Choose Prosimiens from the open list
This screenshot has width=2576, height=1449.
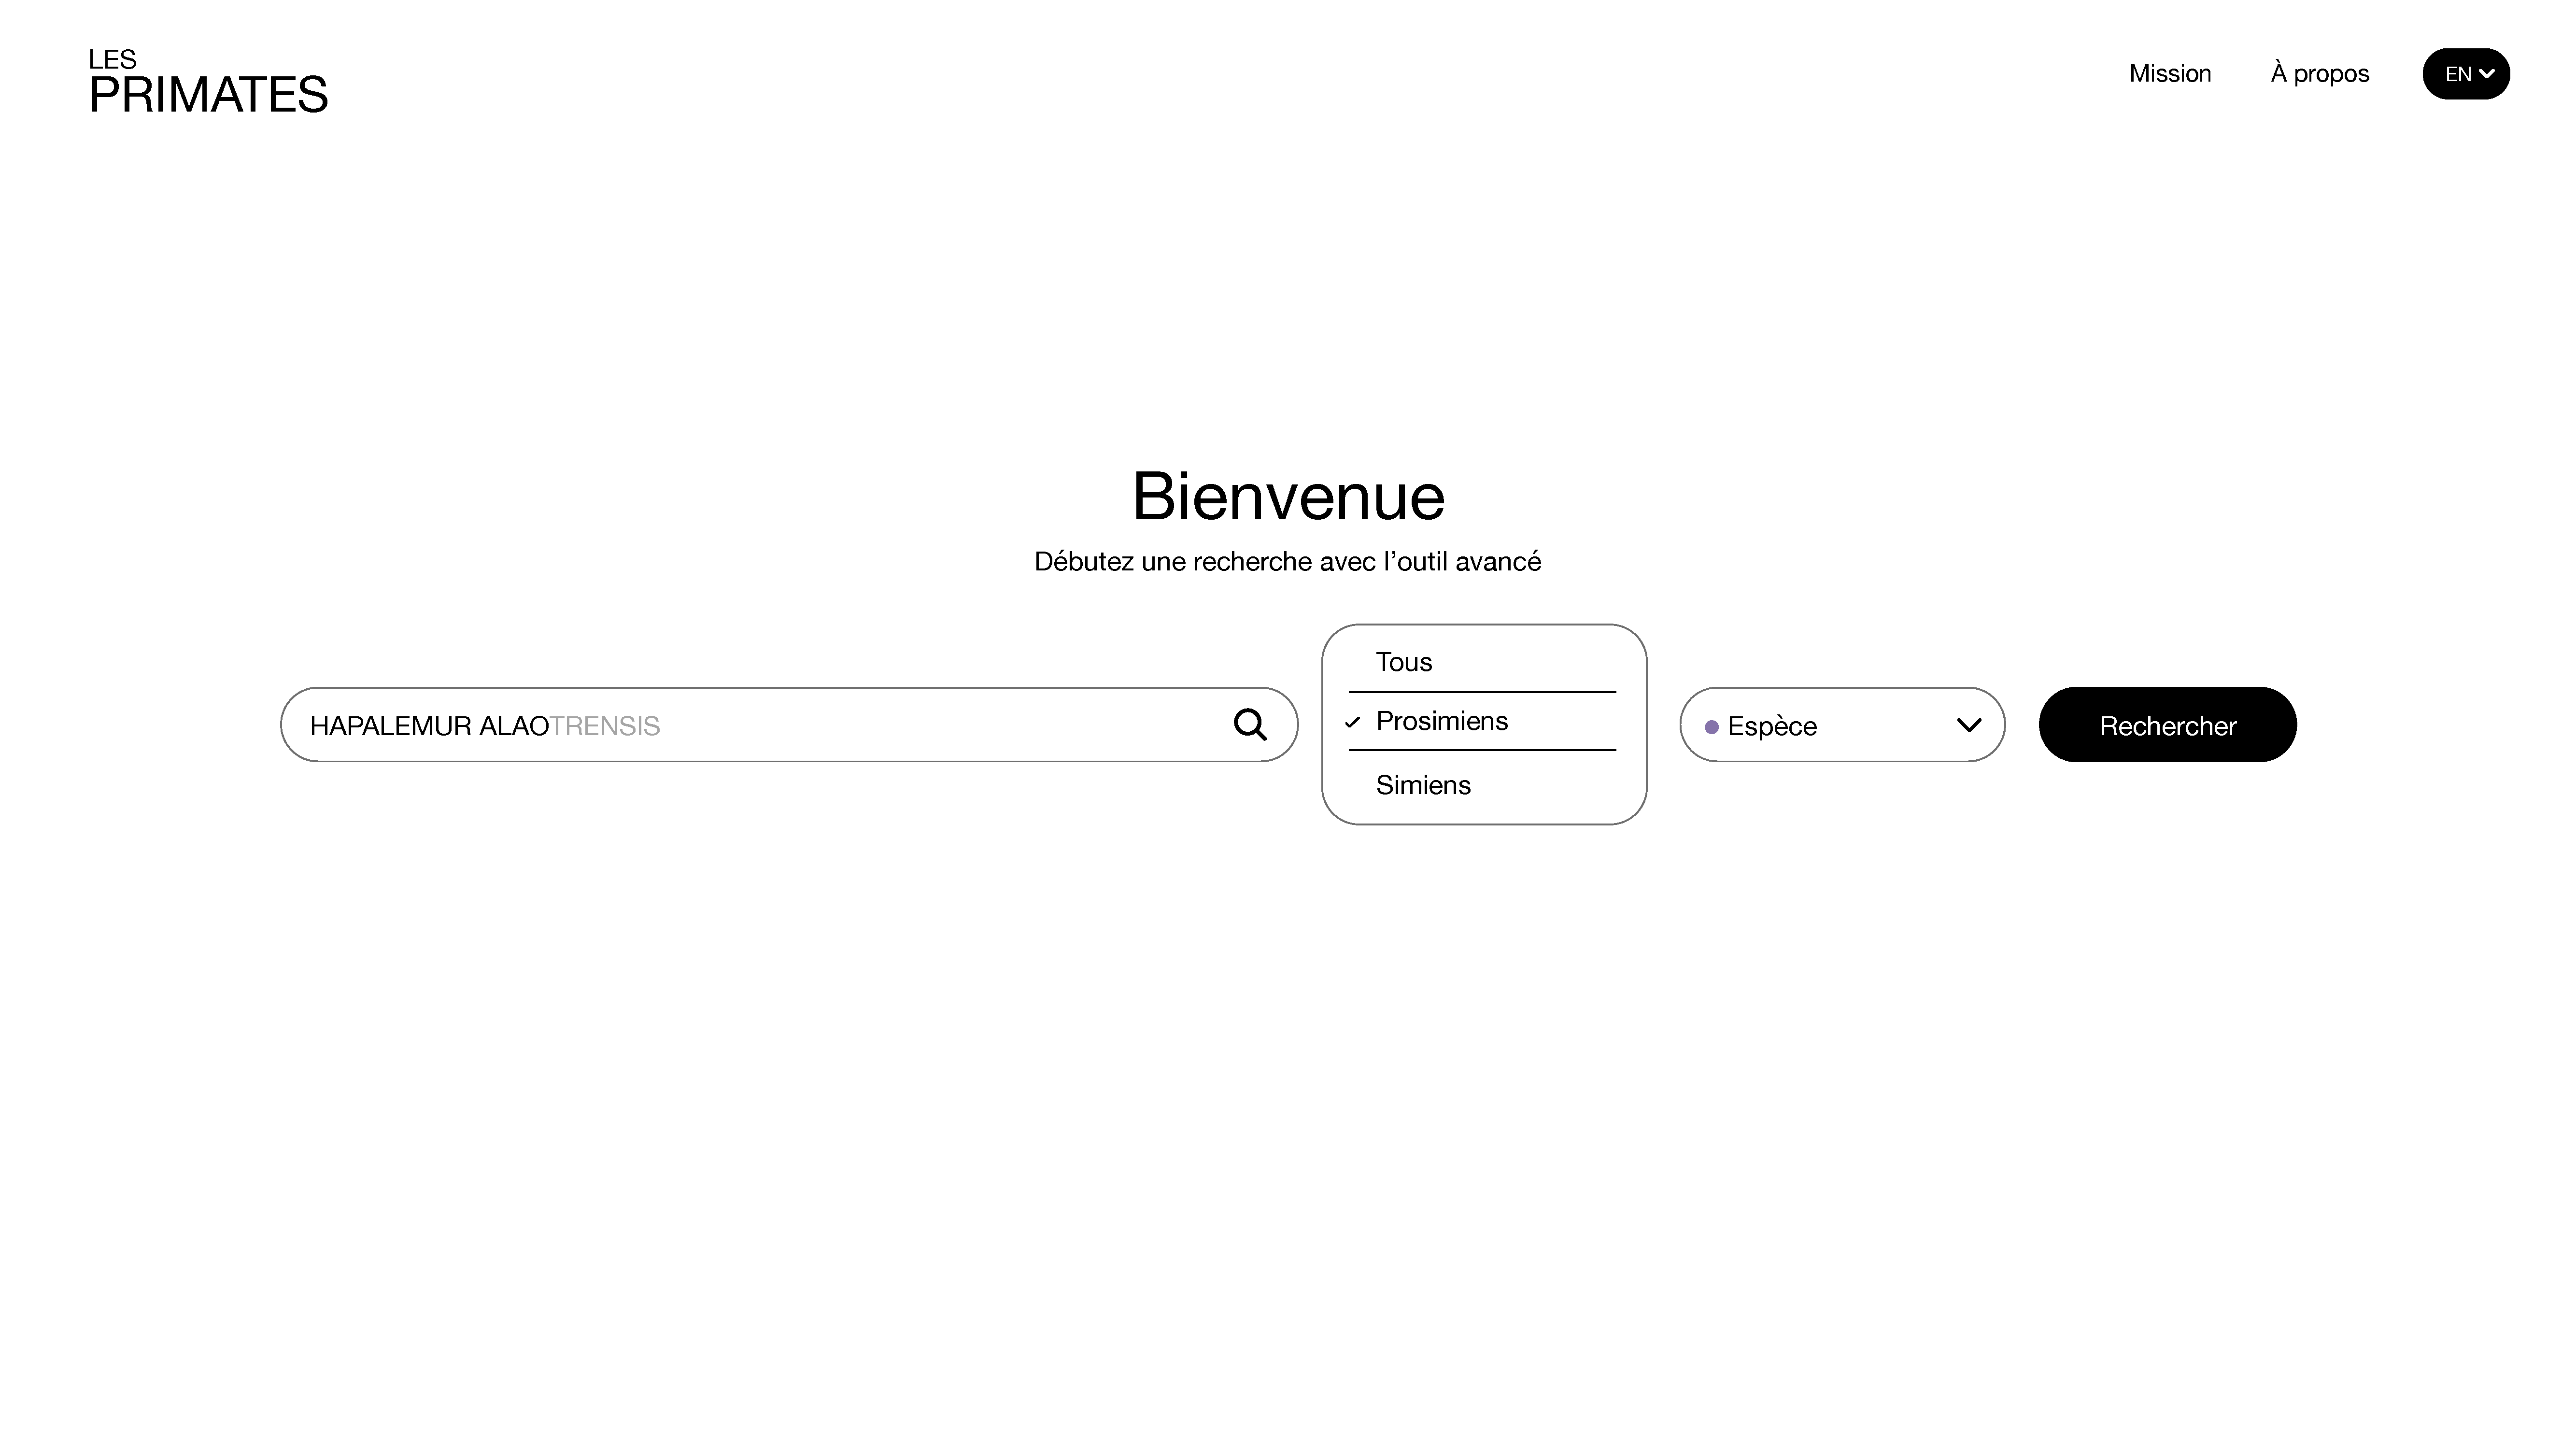tap(1441, 721)
